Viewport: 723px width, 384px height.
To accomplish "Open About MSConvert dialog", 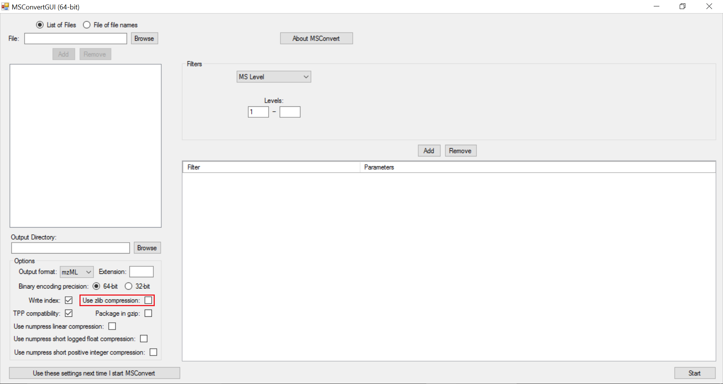I will [x=316, y=38].
